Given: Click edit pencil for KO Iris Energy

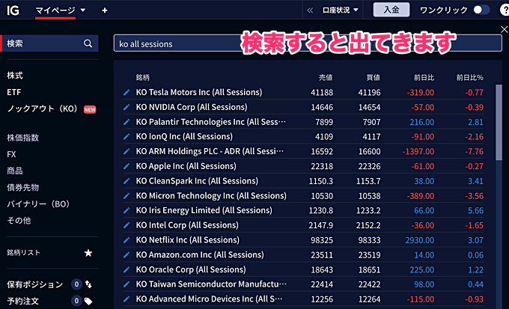Looking at the screenshot, I should tap(127, 211).
